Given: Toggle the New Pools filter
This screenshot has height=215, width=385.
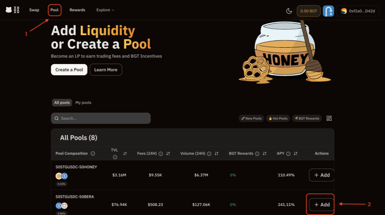Looking at the screenshot, I should [251, 118].
